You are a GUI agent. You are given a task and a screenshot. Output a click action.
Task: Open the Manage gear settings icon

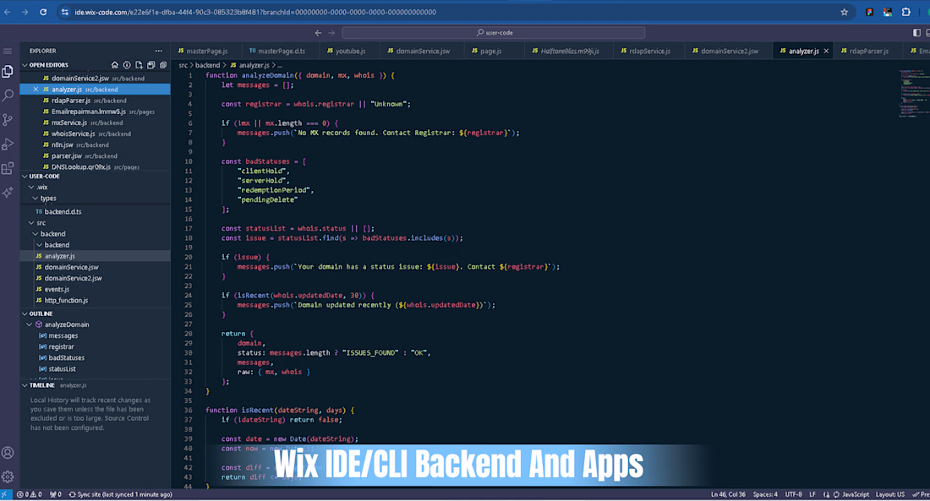[8, 476]
